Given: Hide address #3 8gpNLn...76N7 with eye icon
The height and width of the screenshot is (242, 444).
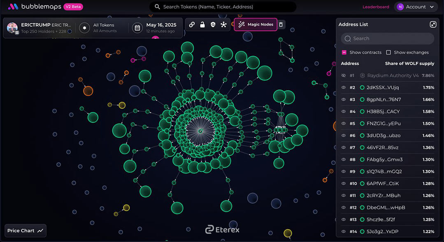Looking at the screenshot, I should [x=344, y=99].
